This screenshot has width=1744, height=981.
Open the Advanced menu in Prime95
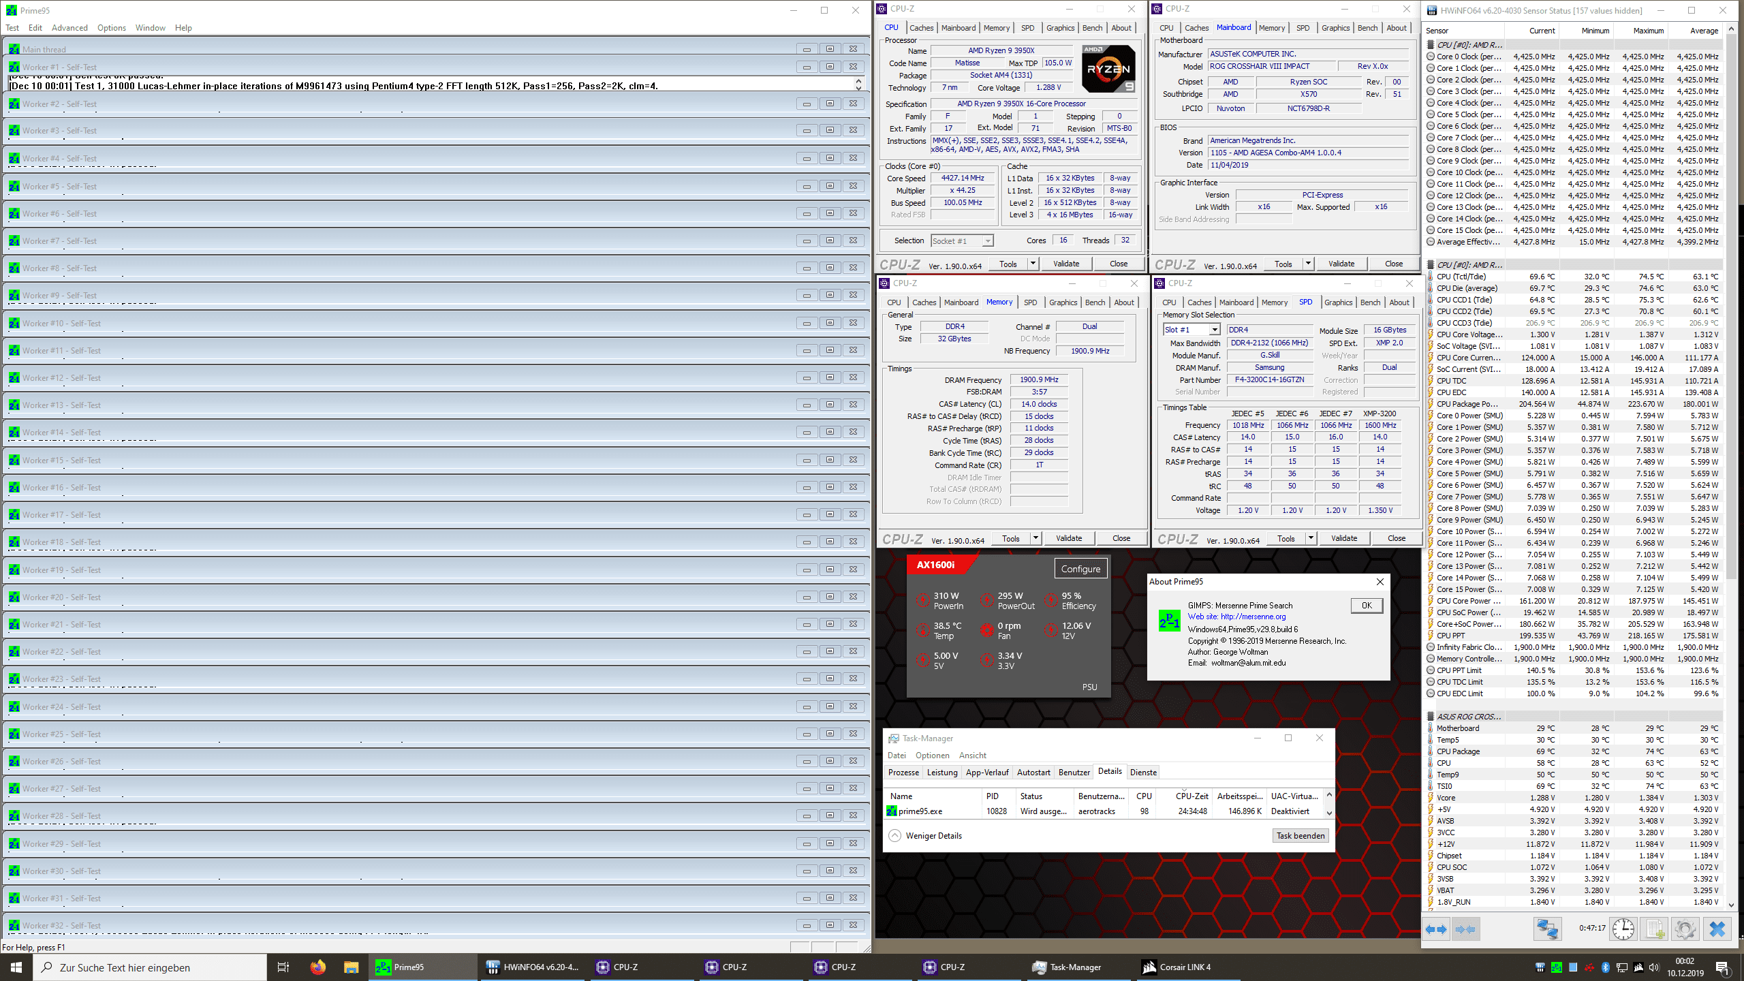(69, 28)
